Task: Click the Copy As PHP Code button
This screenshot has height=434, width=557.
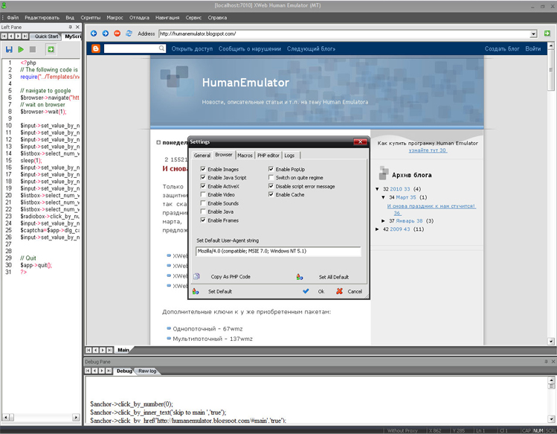Action: [x=230, y=277]
